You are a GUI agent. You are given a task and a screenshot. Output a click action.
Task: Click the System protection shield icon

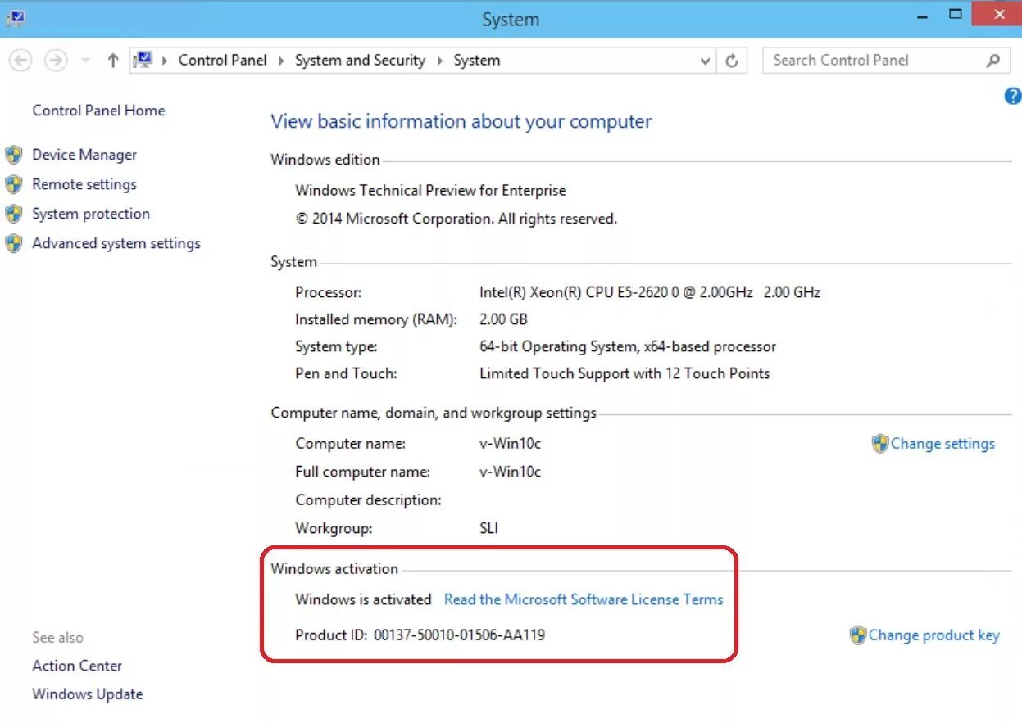pyautogui.click(x=14, y=214)
